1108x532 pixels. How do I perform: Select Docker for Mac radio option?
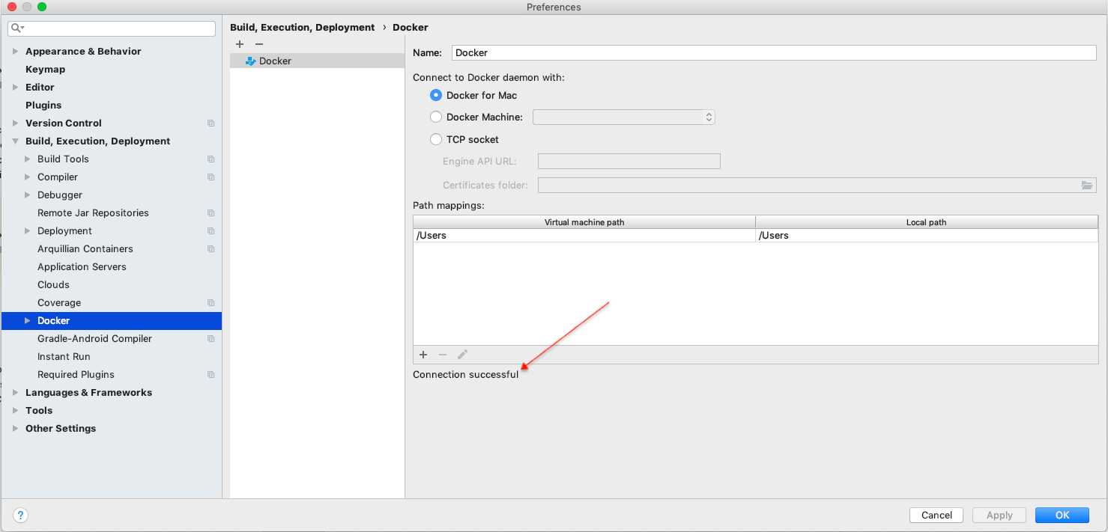pos(436,95)
